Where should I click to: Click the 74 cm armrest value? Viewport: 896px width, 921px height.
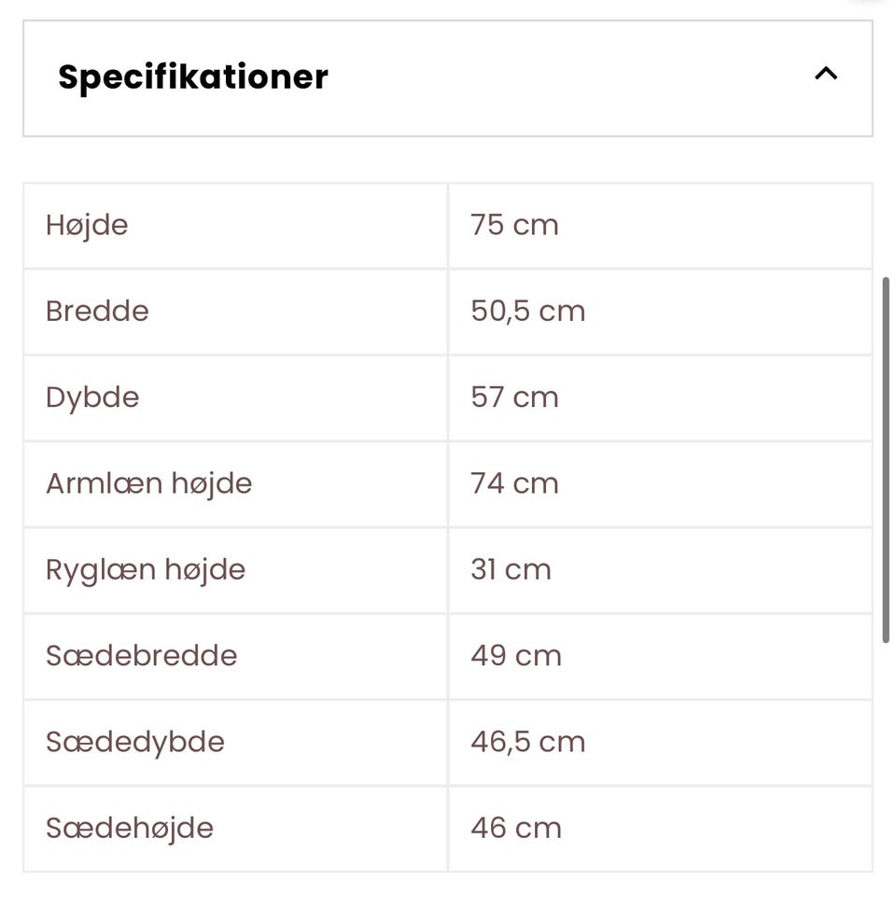tap(514, 483)
